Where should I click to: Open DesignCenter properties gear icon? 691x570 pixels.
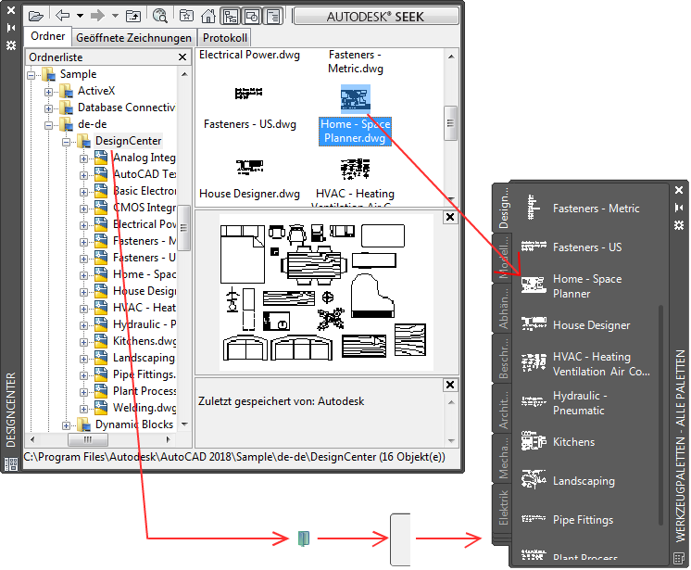(x=11, y=45)
